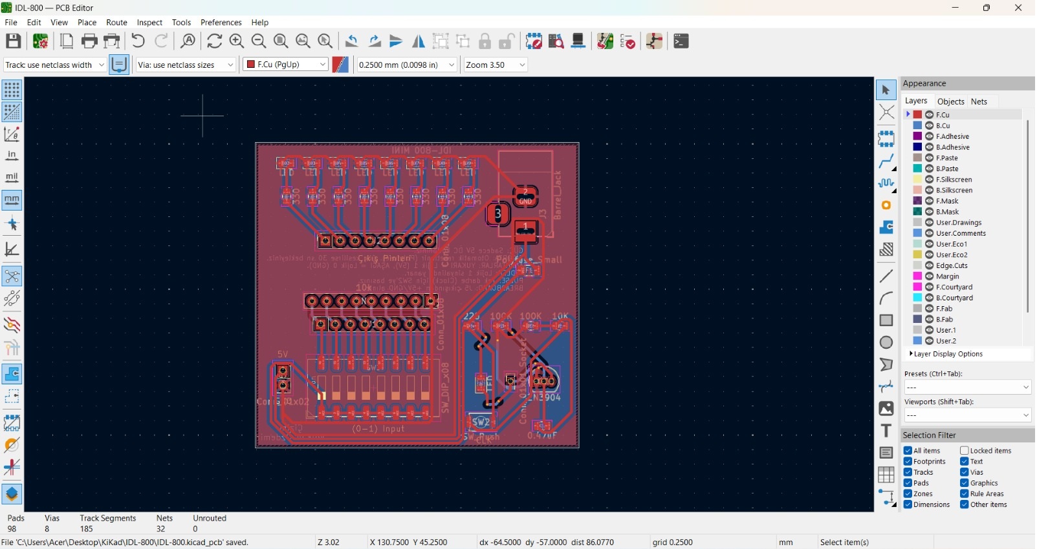Screen dimensions: 1037x549
Task: Enable the Locked items filter
Action: (965, 451)
